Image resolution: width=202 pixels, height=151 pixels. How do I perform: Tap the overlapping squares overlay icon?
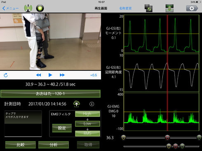(148, 8)
